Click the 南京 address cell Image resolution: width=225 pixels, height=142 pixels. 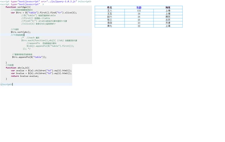(168, 17)
